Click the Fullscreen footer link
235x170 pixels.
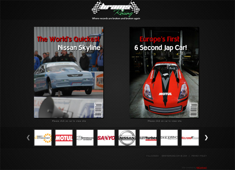153,156
